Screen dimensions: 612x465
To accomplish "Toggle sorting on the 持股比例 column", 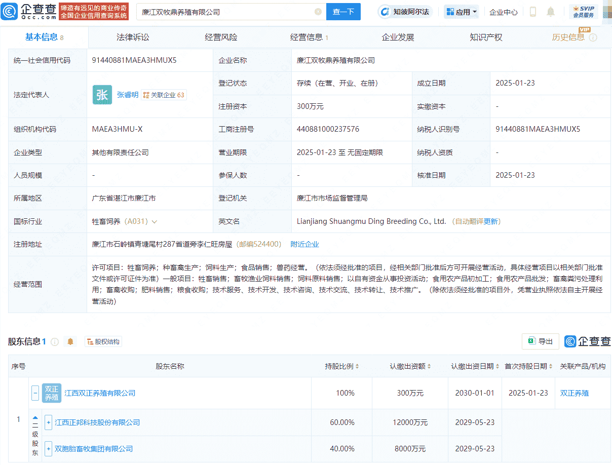I will coord(358,366).
